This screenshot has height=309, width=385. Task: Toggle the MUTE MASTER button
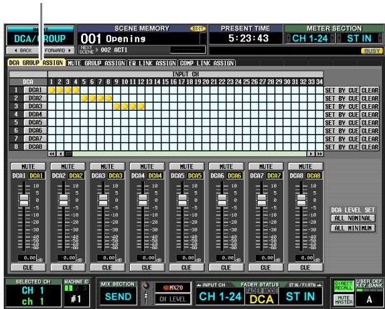tap(343, 300)
